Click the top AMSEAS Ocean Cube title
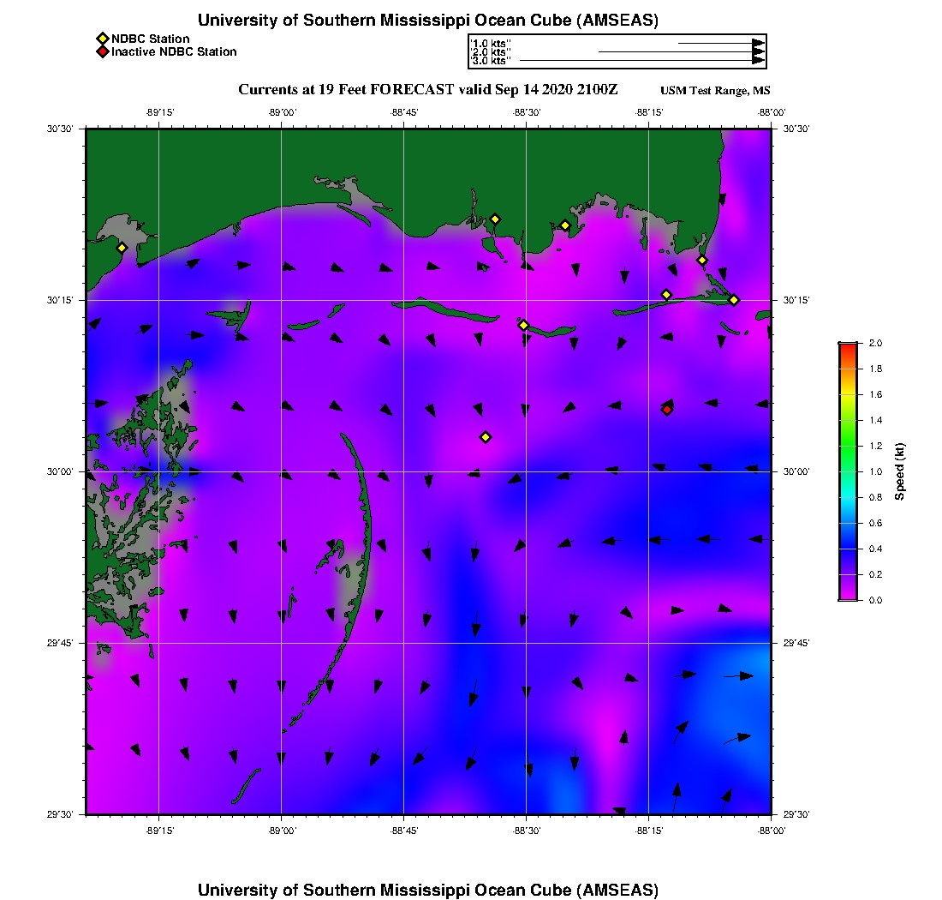This screenshot has height=900, width=942. pyautogui.click(x=427, y=21)
